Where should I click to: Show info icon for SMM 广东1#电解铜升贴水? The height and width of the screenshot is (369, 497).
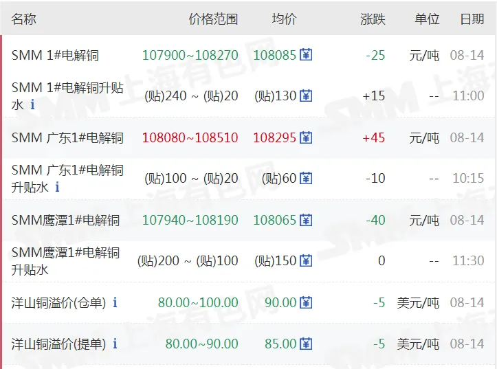[57, 187]
